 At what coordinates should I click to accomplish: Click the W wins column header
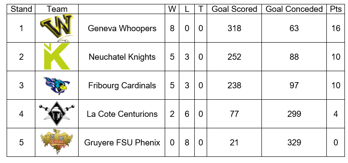(172, 9)
